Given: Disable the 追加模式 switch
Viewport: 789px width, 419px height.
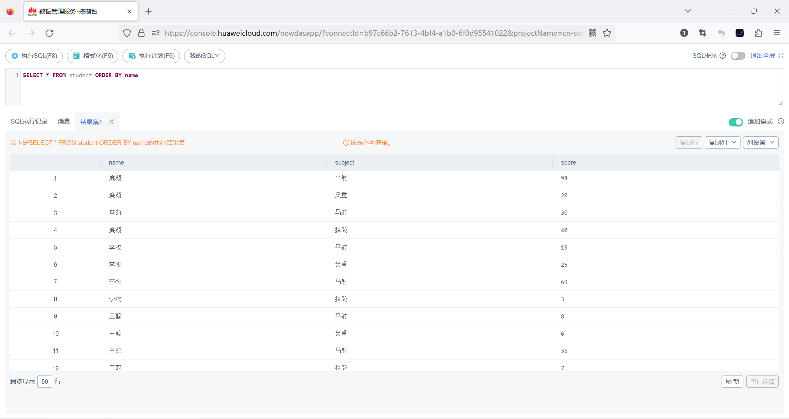Looking at the screenshot, I should [736, 122].
